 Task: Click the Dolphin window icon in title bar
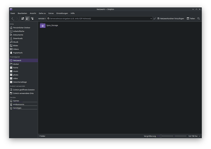(x=11, y=9)
